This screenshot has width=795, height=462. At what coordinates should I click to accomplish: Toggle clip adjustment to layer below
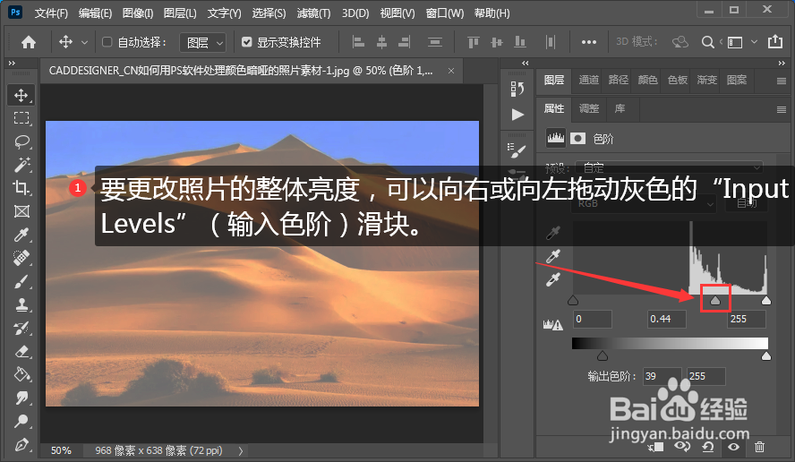point(655,447)
